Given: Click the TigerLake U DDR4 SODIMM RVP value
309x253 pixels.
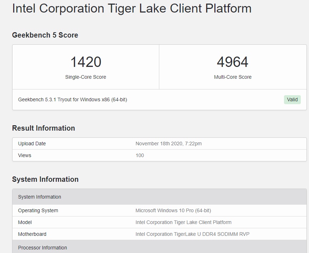Looking at the screenshot, I should point(193,234).
